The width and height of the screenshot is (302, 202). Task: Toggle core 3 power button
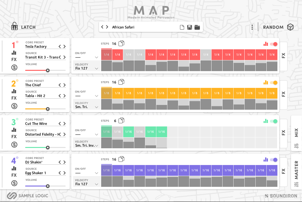click(x=17, y=119)
